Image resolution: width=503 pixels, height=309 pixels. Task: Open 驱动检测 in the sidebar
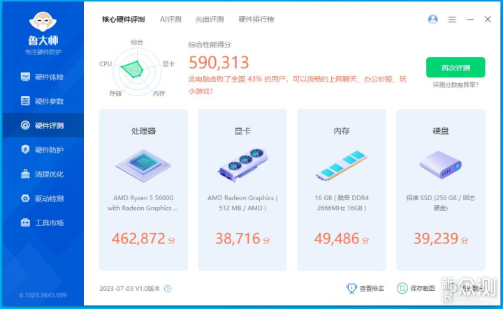point(43,198)
